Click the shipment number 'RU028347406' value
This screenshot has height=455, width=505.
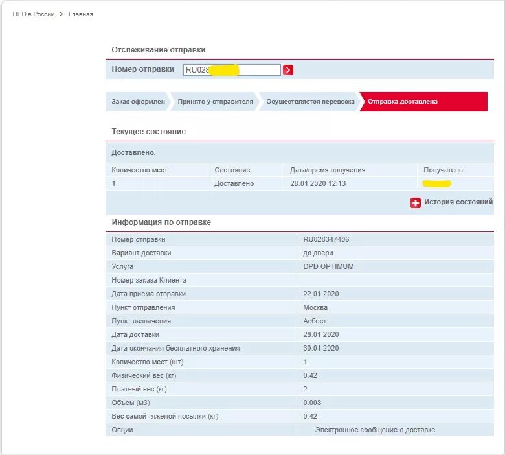click(326, 239)
